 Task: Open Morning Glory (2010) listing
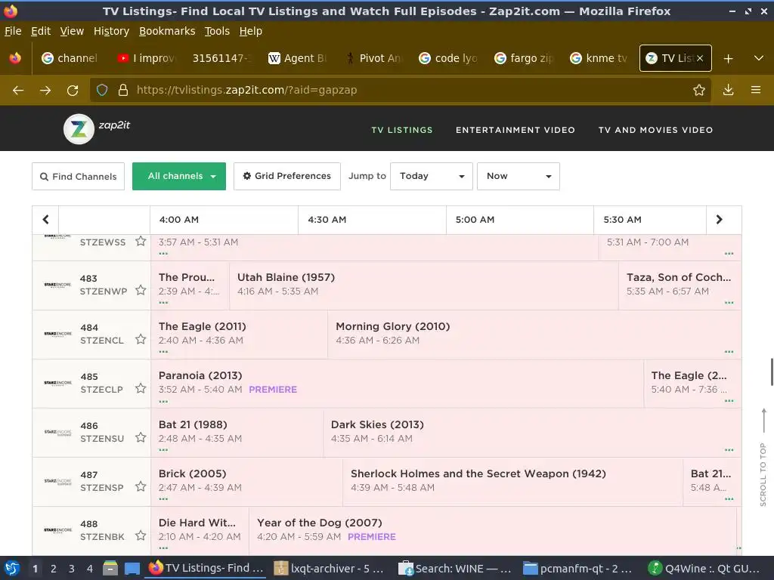click(x=393, y=326)
